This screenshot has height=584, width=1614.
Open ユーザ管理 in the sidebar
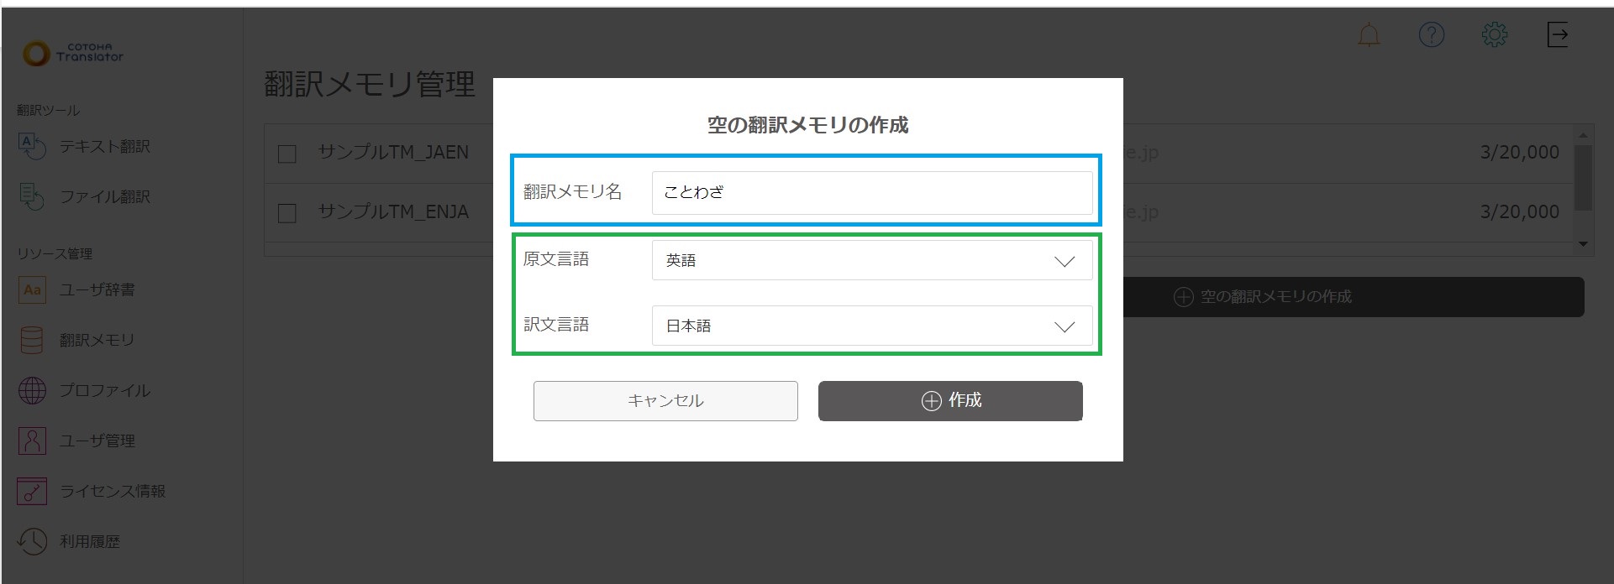pos(97,441)
